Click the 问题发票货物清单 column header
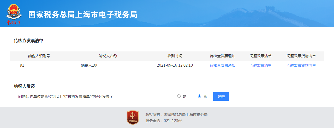The image size is (334, 128). [301, 56]
